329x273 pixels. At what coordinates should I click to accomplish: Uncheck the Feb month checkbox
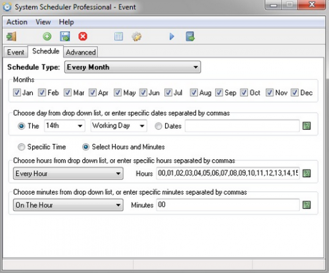click(x=42, y=93)
